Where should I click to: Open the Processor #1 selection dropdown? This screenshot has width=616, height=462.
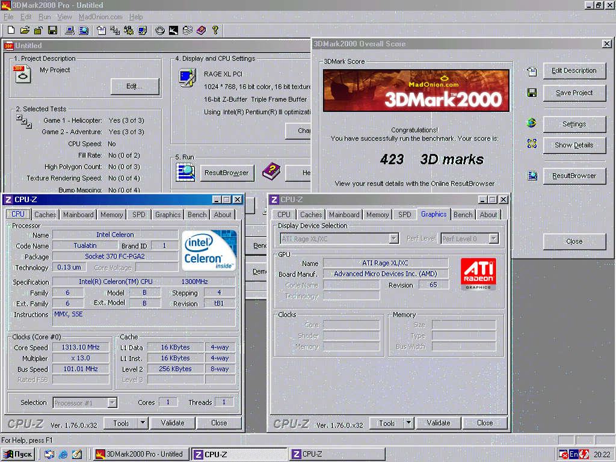coord(112,402)
